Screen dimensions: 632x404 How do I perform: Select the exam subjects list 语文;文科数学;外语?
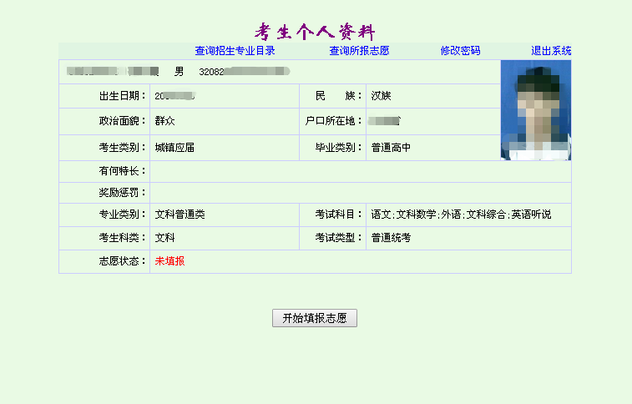461,215
